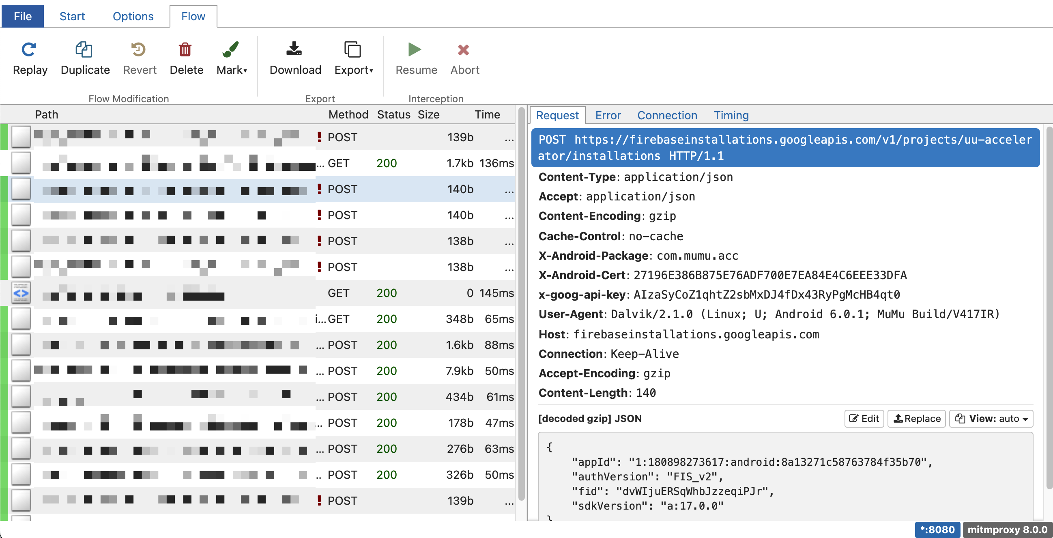1053x538 pixels.
Task: Click the Cache-Control header line
Action: tap(611, 236)
